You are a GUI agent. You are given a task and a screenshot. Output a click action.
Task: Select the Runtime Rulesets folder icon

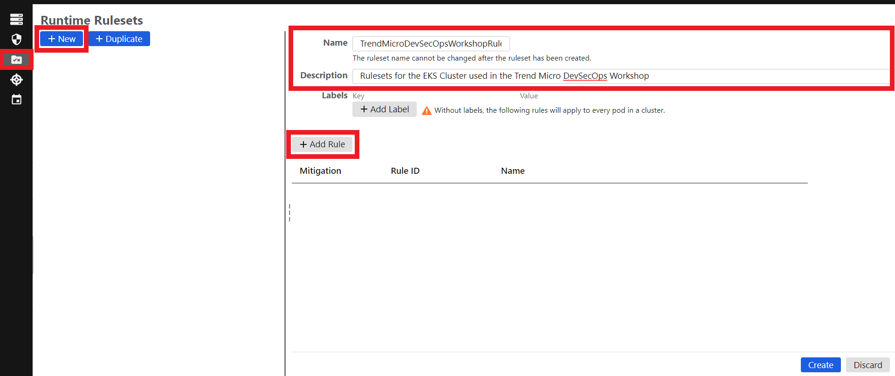point(16,60)
